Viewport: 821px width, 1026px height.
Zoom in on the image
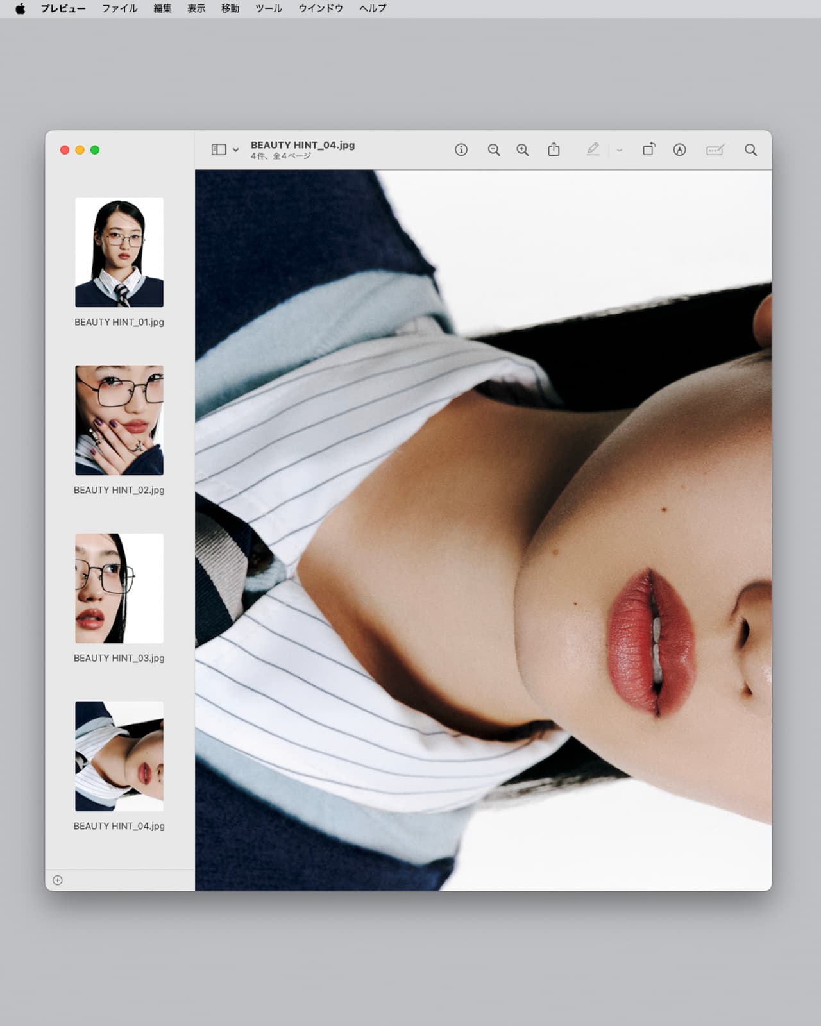coord(523,150)
